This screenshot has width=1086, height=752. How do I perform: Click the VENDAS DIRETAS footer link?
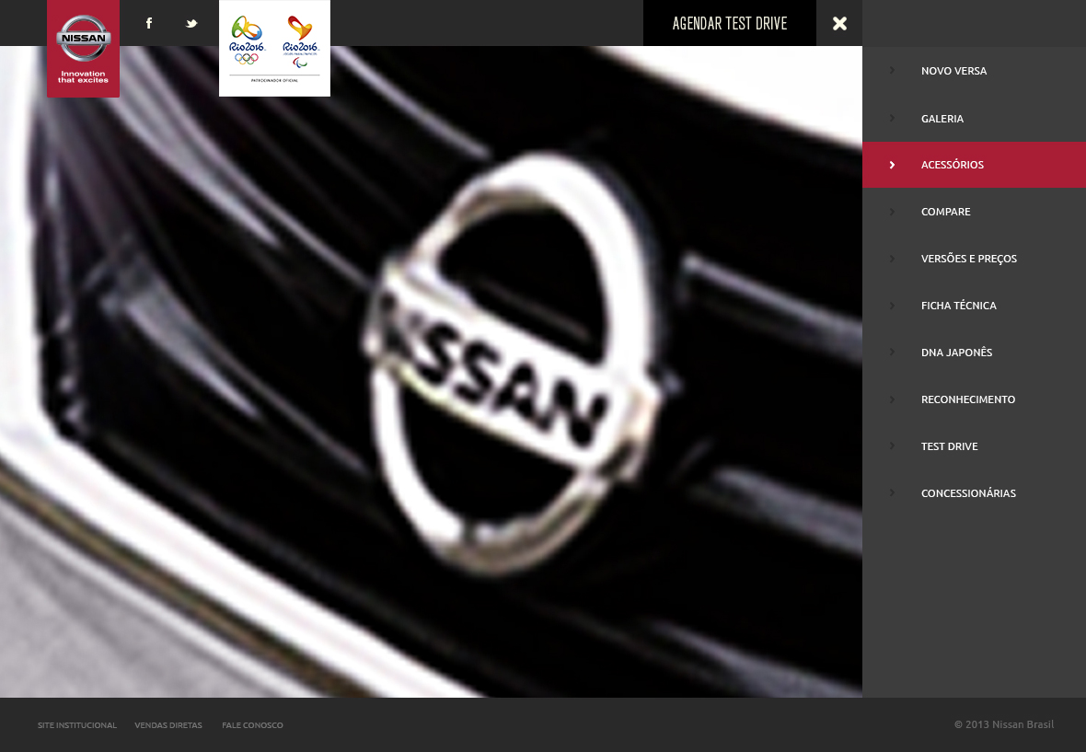click(168, 724)
